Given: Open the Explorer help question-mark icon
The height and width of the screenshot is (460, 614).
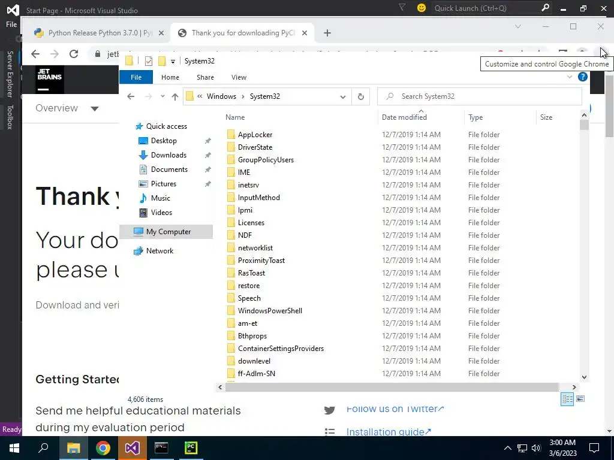Looking at the screenshot, I should tap(583, 77).
